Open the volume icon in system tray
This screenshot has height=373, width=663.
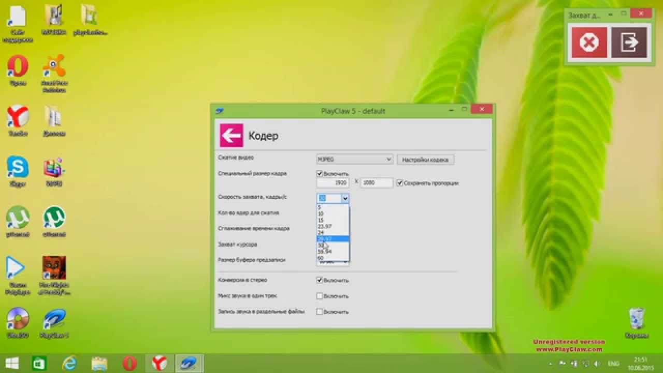(x=596, y=364)
